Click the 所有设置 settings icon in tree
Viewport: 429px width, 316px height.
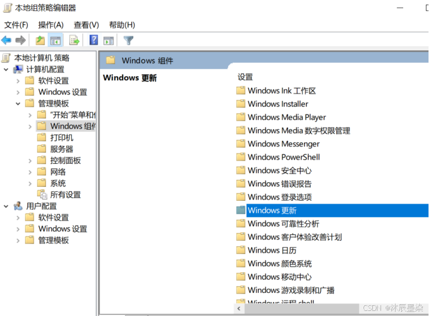pos(42,195)
